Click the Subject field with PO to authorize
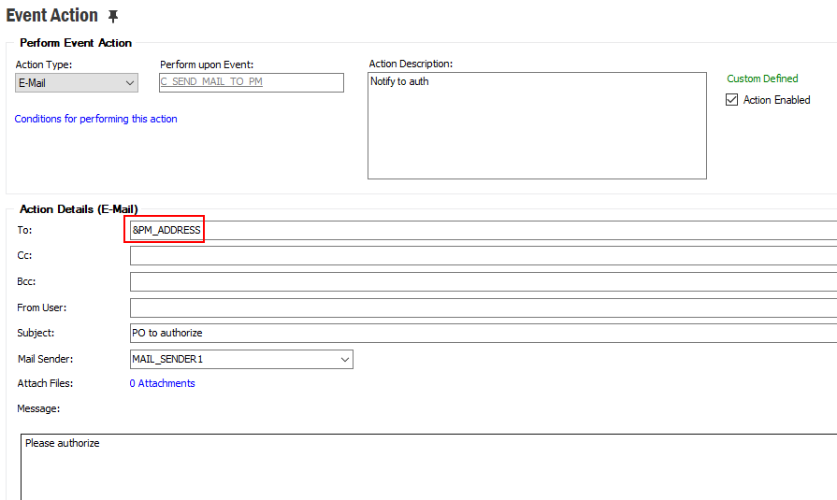This screenshot has width=837, height=500. pos(483,333)
